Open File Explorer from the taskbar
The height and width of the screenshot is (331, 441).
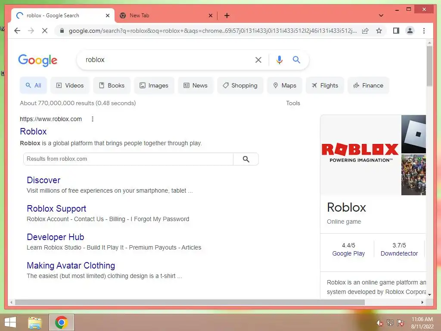[x=35, y=322]
